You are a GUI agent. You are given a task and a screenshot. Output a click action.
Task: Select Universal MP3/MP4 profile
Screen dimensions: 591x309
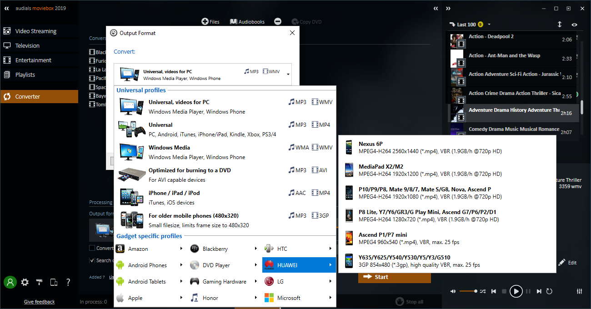(225, 130)
